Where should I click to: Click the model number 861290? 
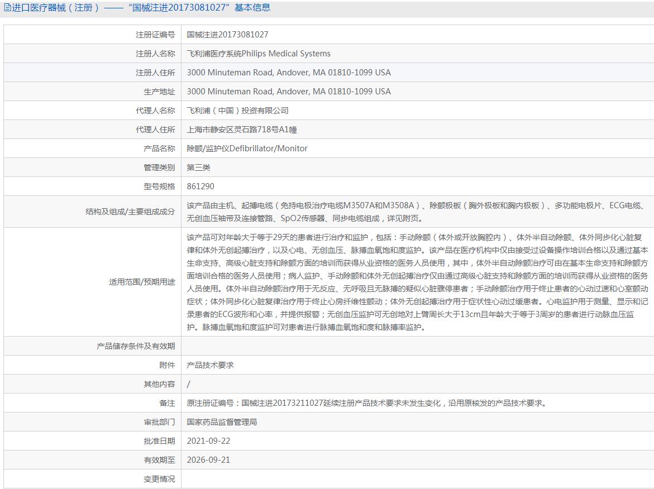coord(201,187)
